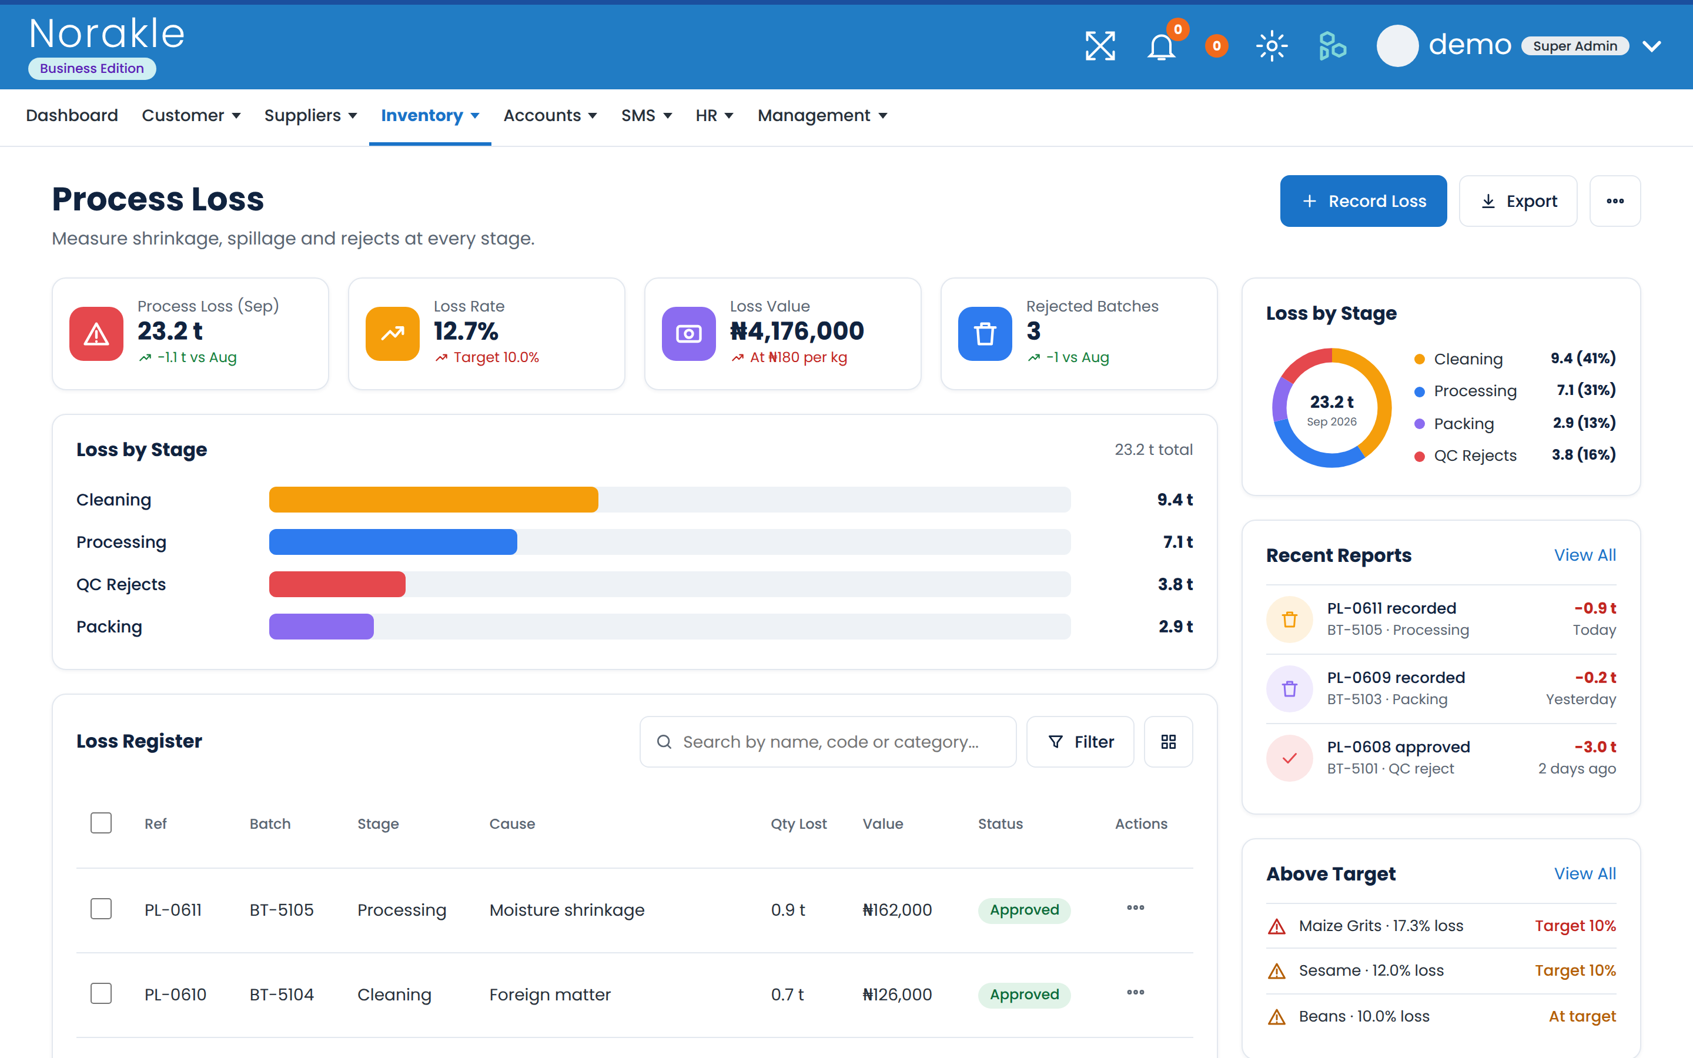Click the blue Rejected Batches trash icon
Image resolution: width=1693 pixels, height=1058 pixels.
(985, 334)
